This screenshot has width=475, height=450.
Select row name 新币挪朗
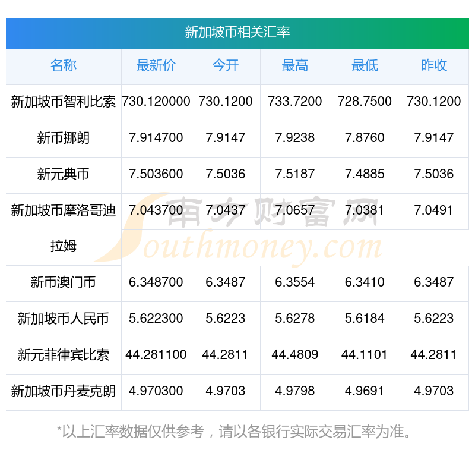click(64, 138)
